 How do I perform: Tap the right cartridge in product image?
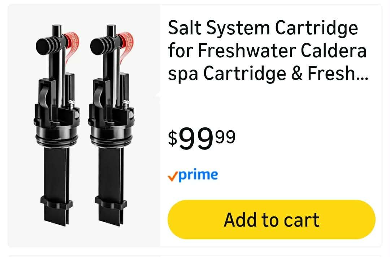[112, 125]
